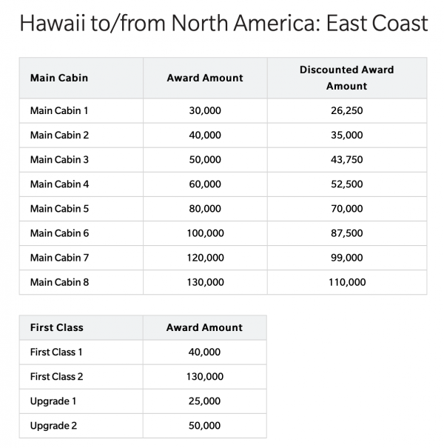This screenshot has height=448, width=444.
Task: Select the First Class column header
Action: click(57, 327)
